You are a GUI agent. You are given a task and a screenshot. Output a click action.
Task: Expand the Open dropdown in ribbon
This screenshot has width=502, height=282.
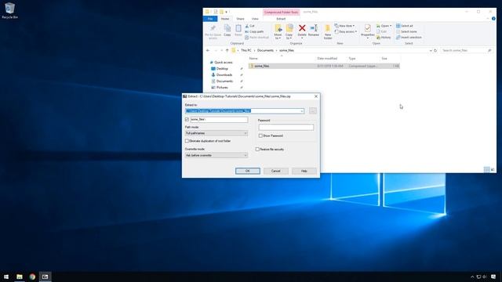coord(391,26)
